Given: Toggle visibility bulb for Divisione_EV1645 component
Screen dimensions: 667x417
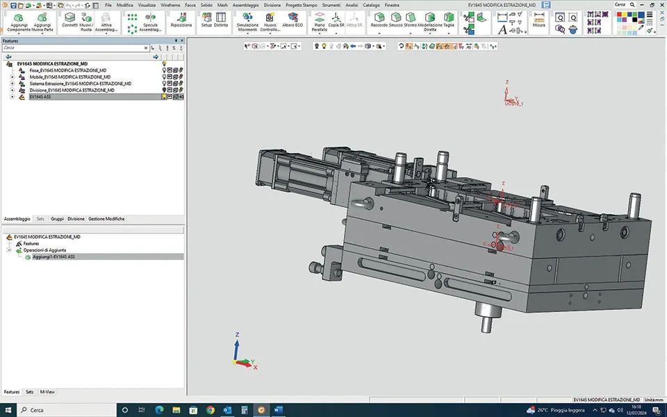Looking at the screenshot, I should coord(165,90).
